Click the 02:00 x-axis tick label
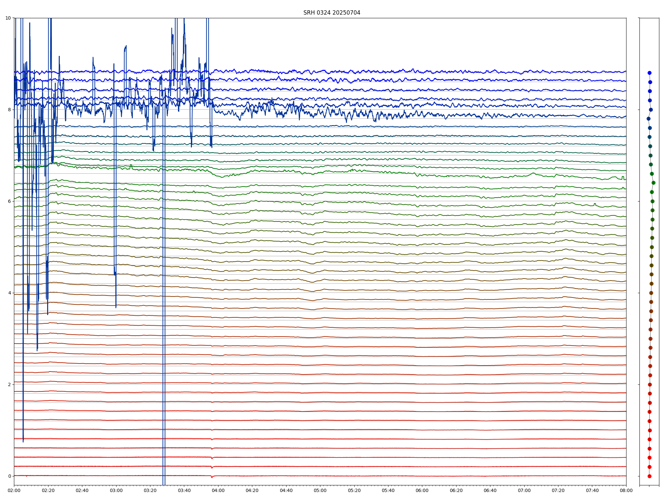664x498 pixels. coord(14,490)
